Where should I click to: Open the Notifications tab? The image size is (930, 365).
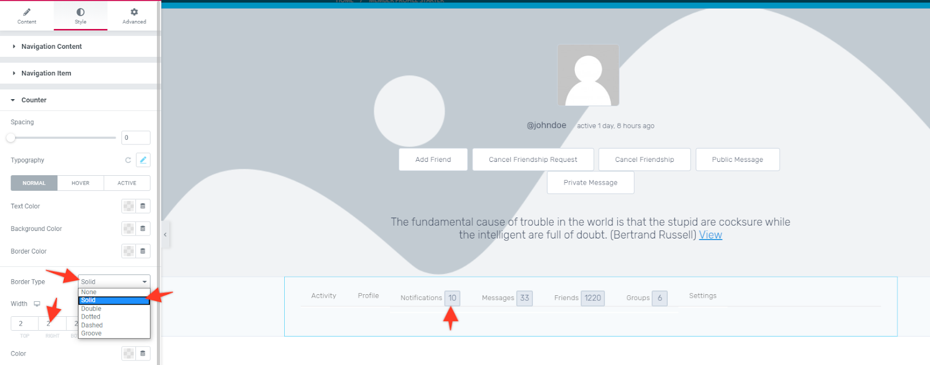pos(421,298)
